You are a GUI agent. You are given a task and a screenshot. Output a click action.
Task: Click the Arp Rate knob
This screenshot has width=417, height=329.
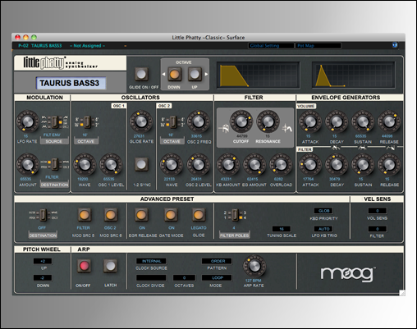pos(254,266)
